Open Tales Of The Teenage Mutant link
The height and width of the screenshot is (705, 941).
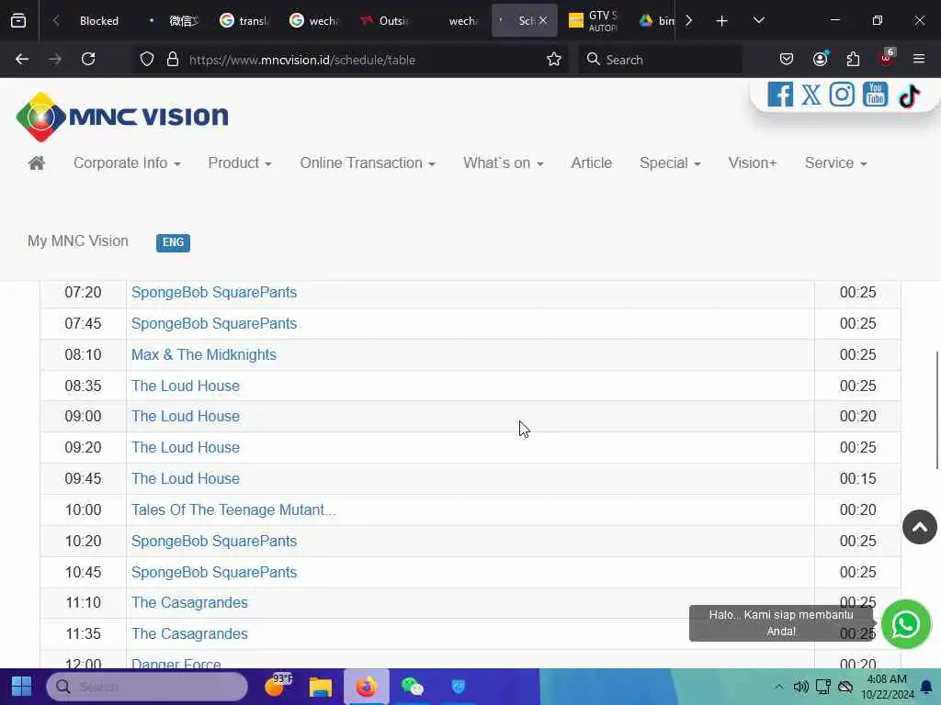pyautogui.click(x=233, y=510)
